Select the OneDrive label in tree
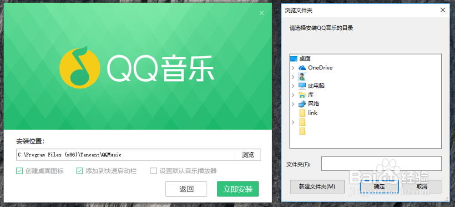The height and width of the screenshot is (207, 455). pyautogui.click(x=320, y=68)
